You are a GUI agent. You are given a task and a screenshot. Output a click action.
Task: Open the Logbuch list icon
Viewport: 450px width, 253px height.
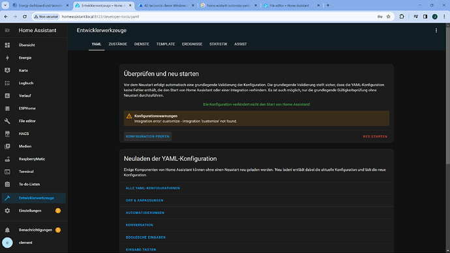pyautogui.click(x=7, y=83)
